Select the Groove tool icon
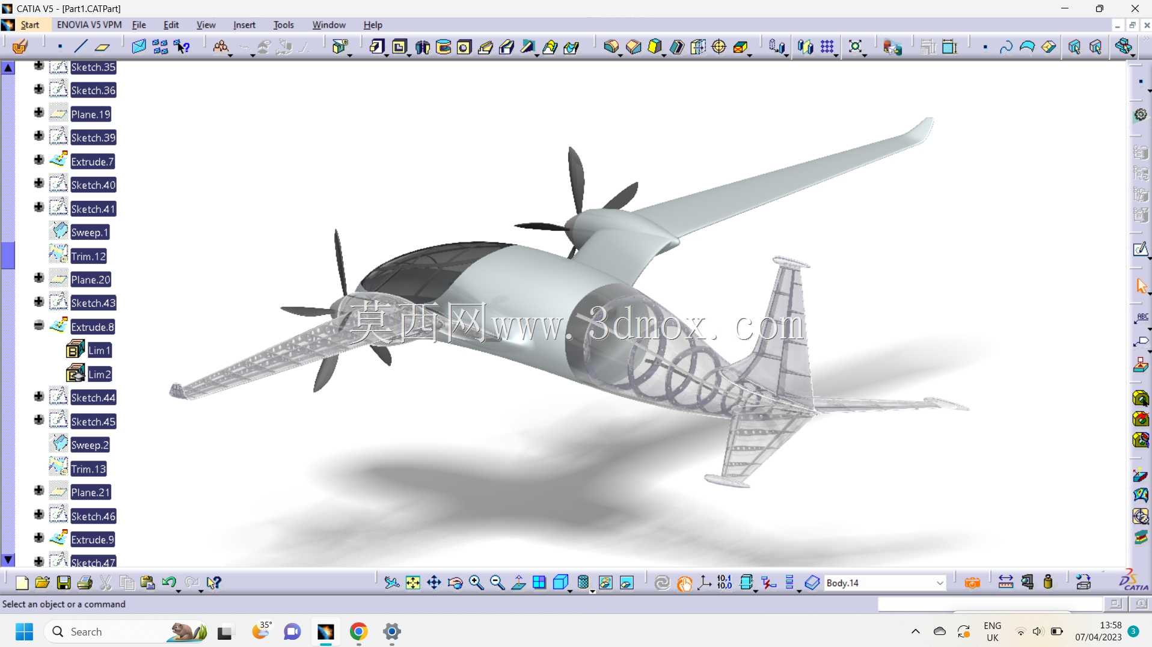This screenshot has width=1152, height=647. 444,46
